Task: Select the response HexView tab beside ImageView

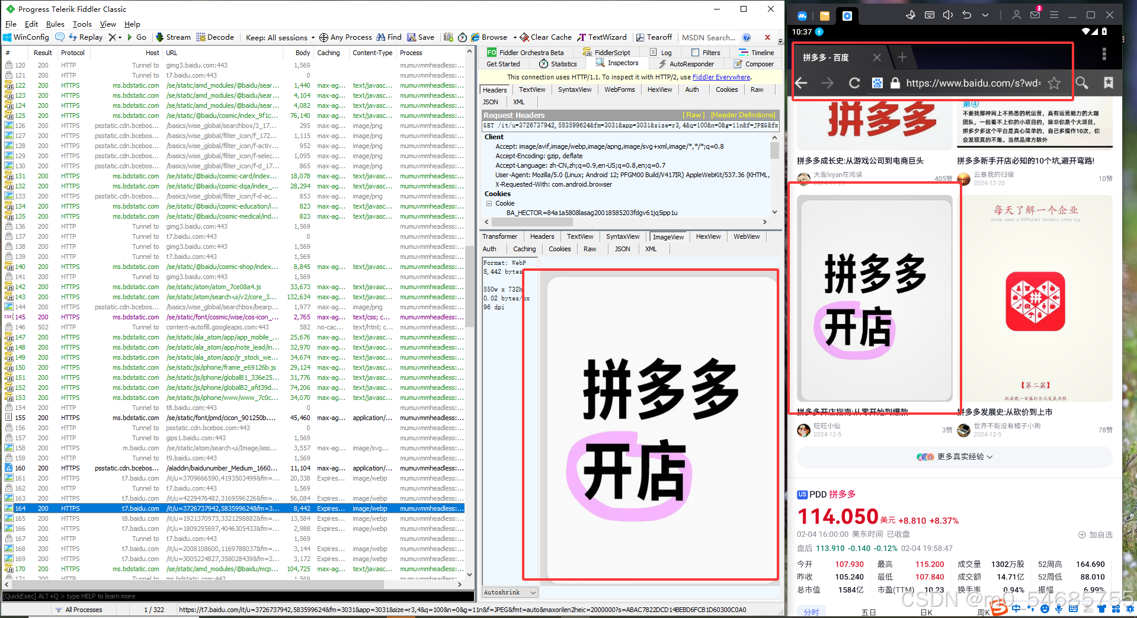Action: point(708,236)
